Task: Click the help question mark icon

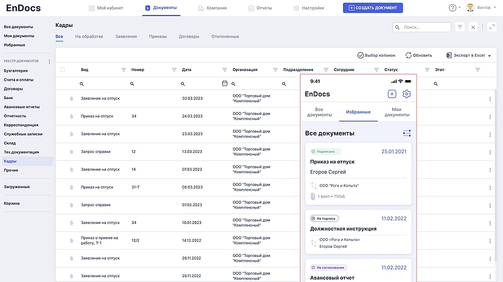Action: pyautogui.click(x=453, y=8)
